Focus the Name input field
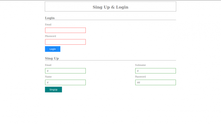 click(x=65, y=83)
